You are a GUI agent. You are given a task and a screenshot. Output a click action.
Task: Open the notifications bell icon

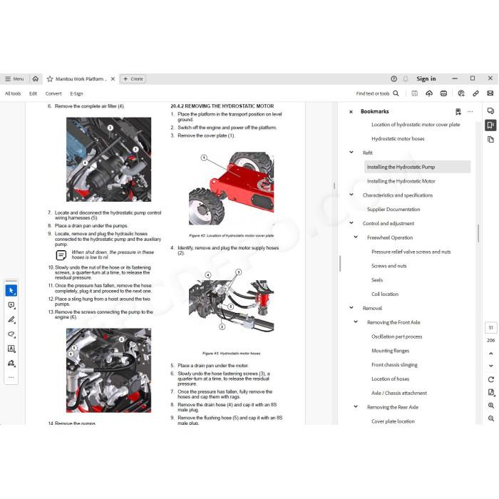[406, 78]
